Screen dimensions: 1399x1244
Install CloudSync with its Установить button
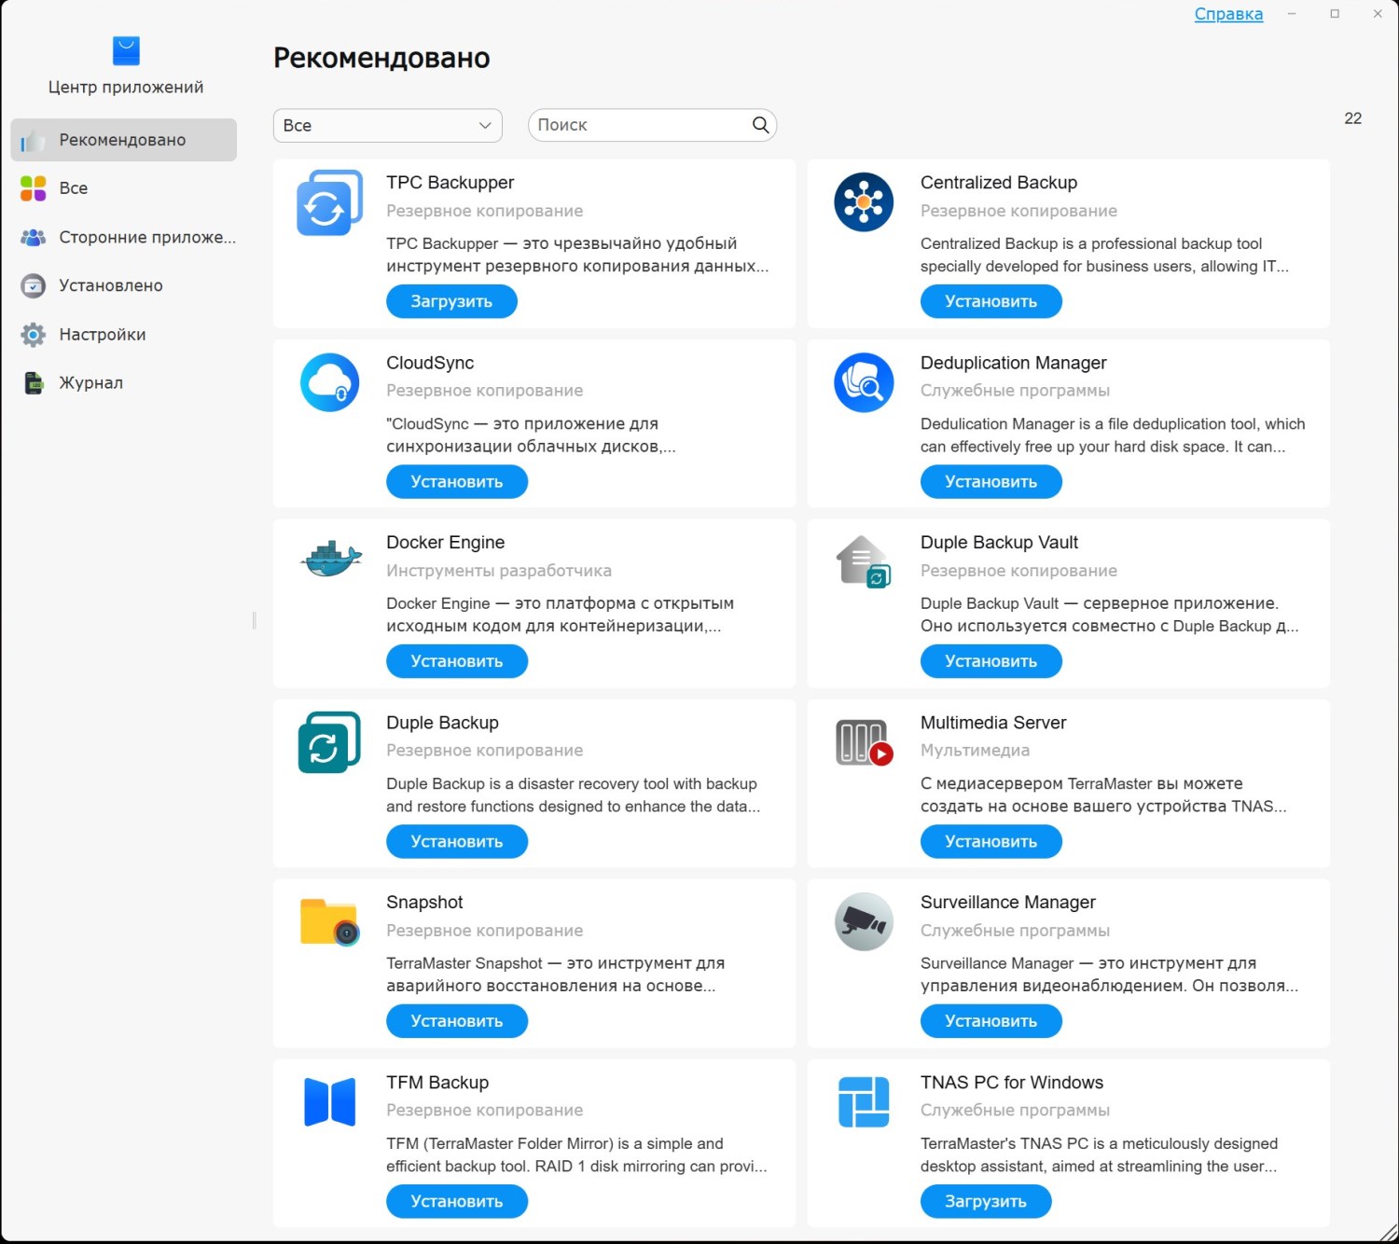(x=457, y=481)
